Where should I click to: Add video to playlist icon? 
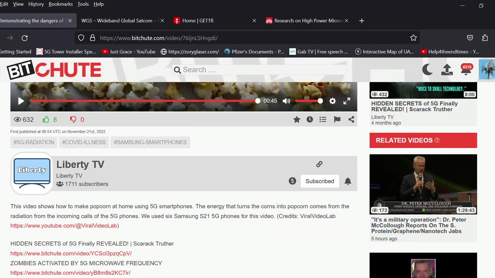coord(323,120)
